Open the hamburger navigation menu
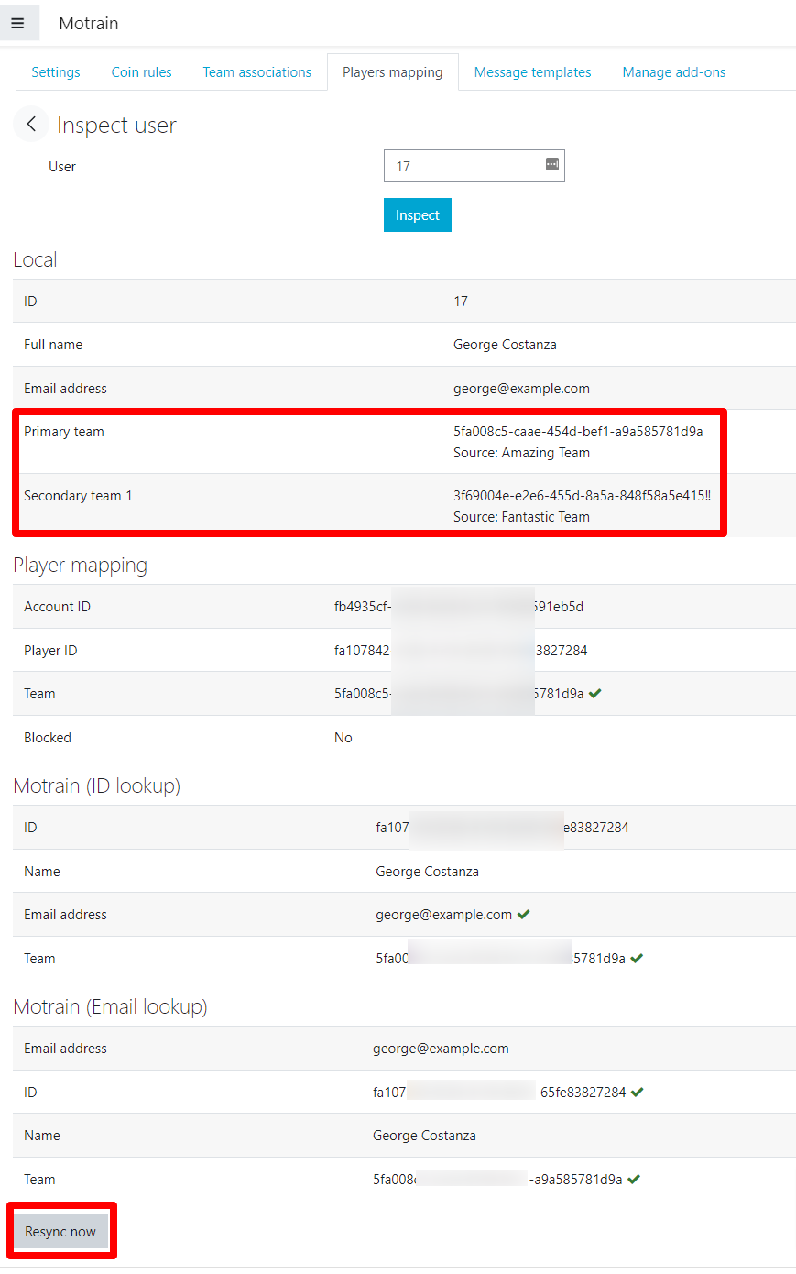This screenshot has height=1274, width=796. pos(17,23)
